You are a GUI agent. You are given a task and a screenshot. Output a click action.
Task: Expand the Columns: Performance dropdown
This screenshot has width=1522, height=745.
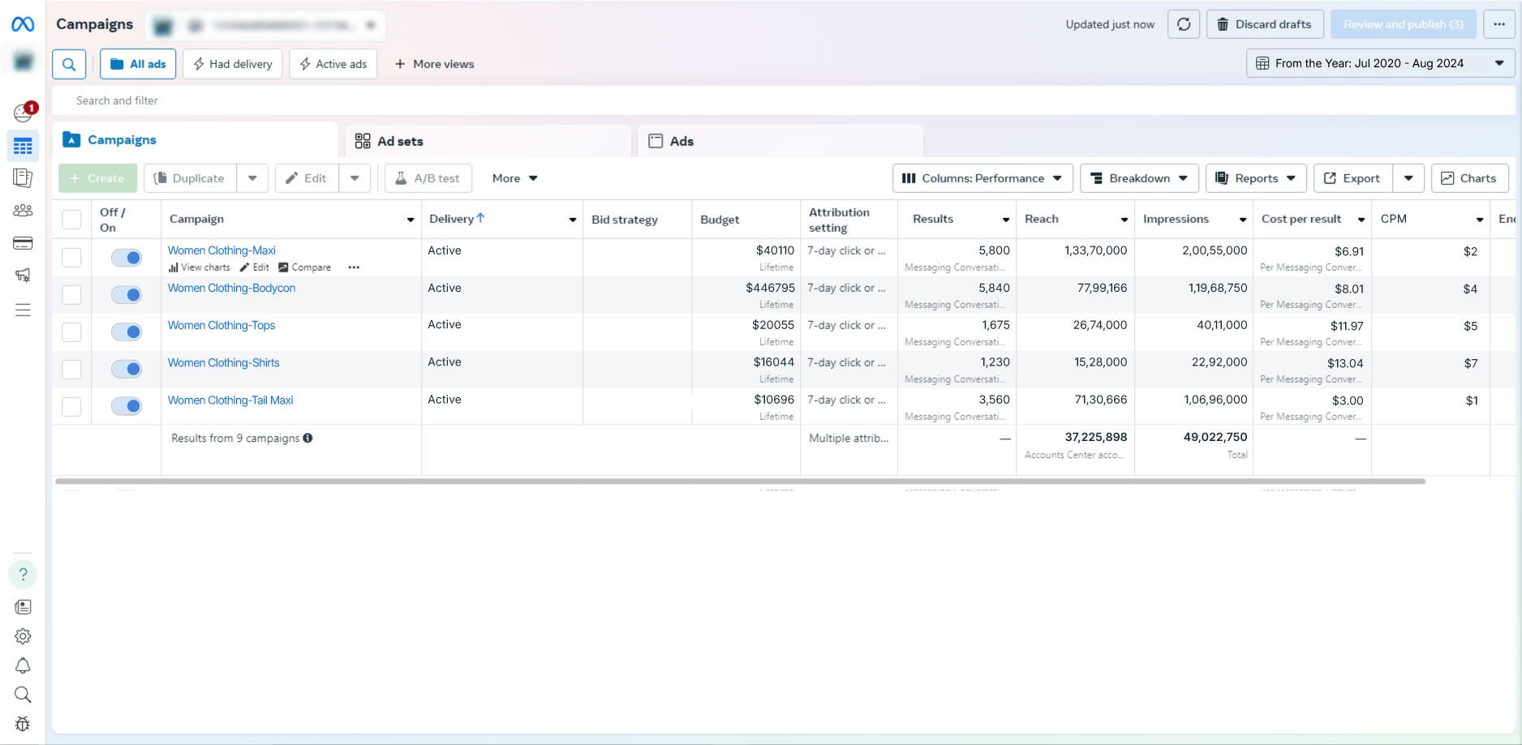982,178
